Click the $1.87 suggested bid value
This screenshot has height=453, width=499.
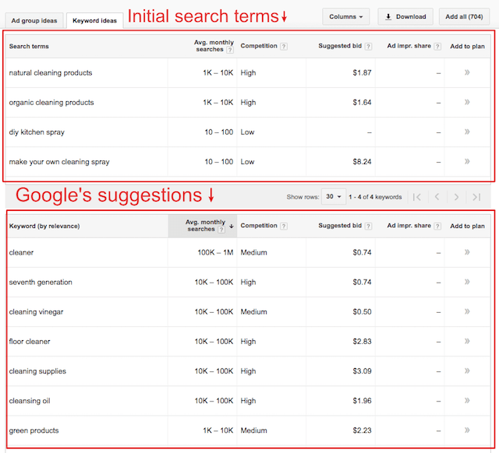[x=362, y=72]
